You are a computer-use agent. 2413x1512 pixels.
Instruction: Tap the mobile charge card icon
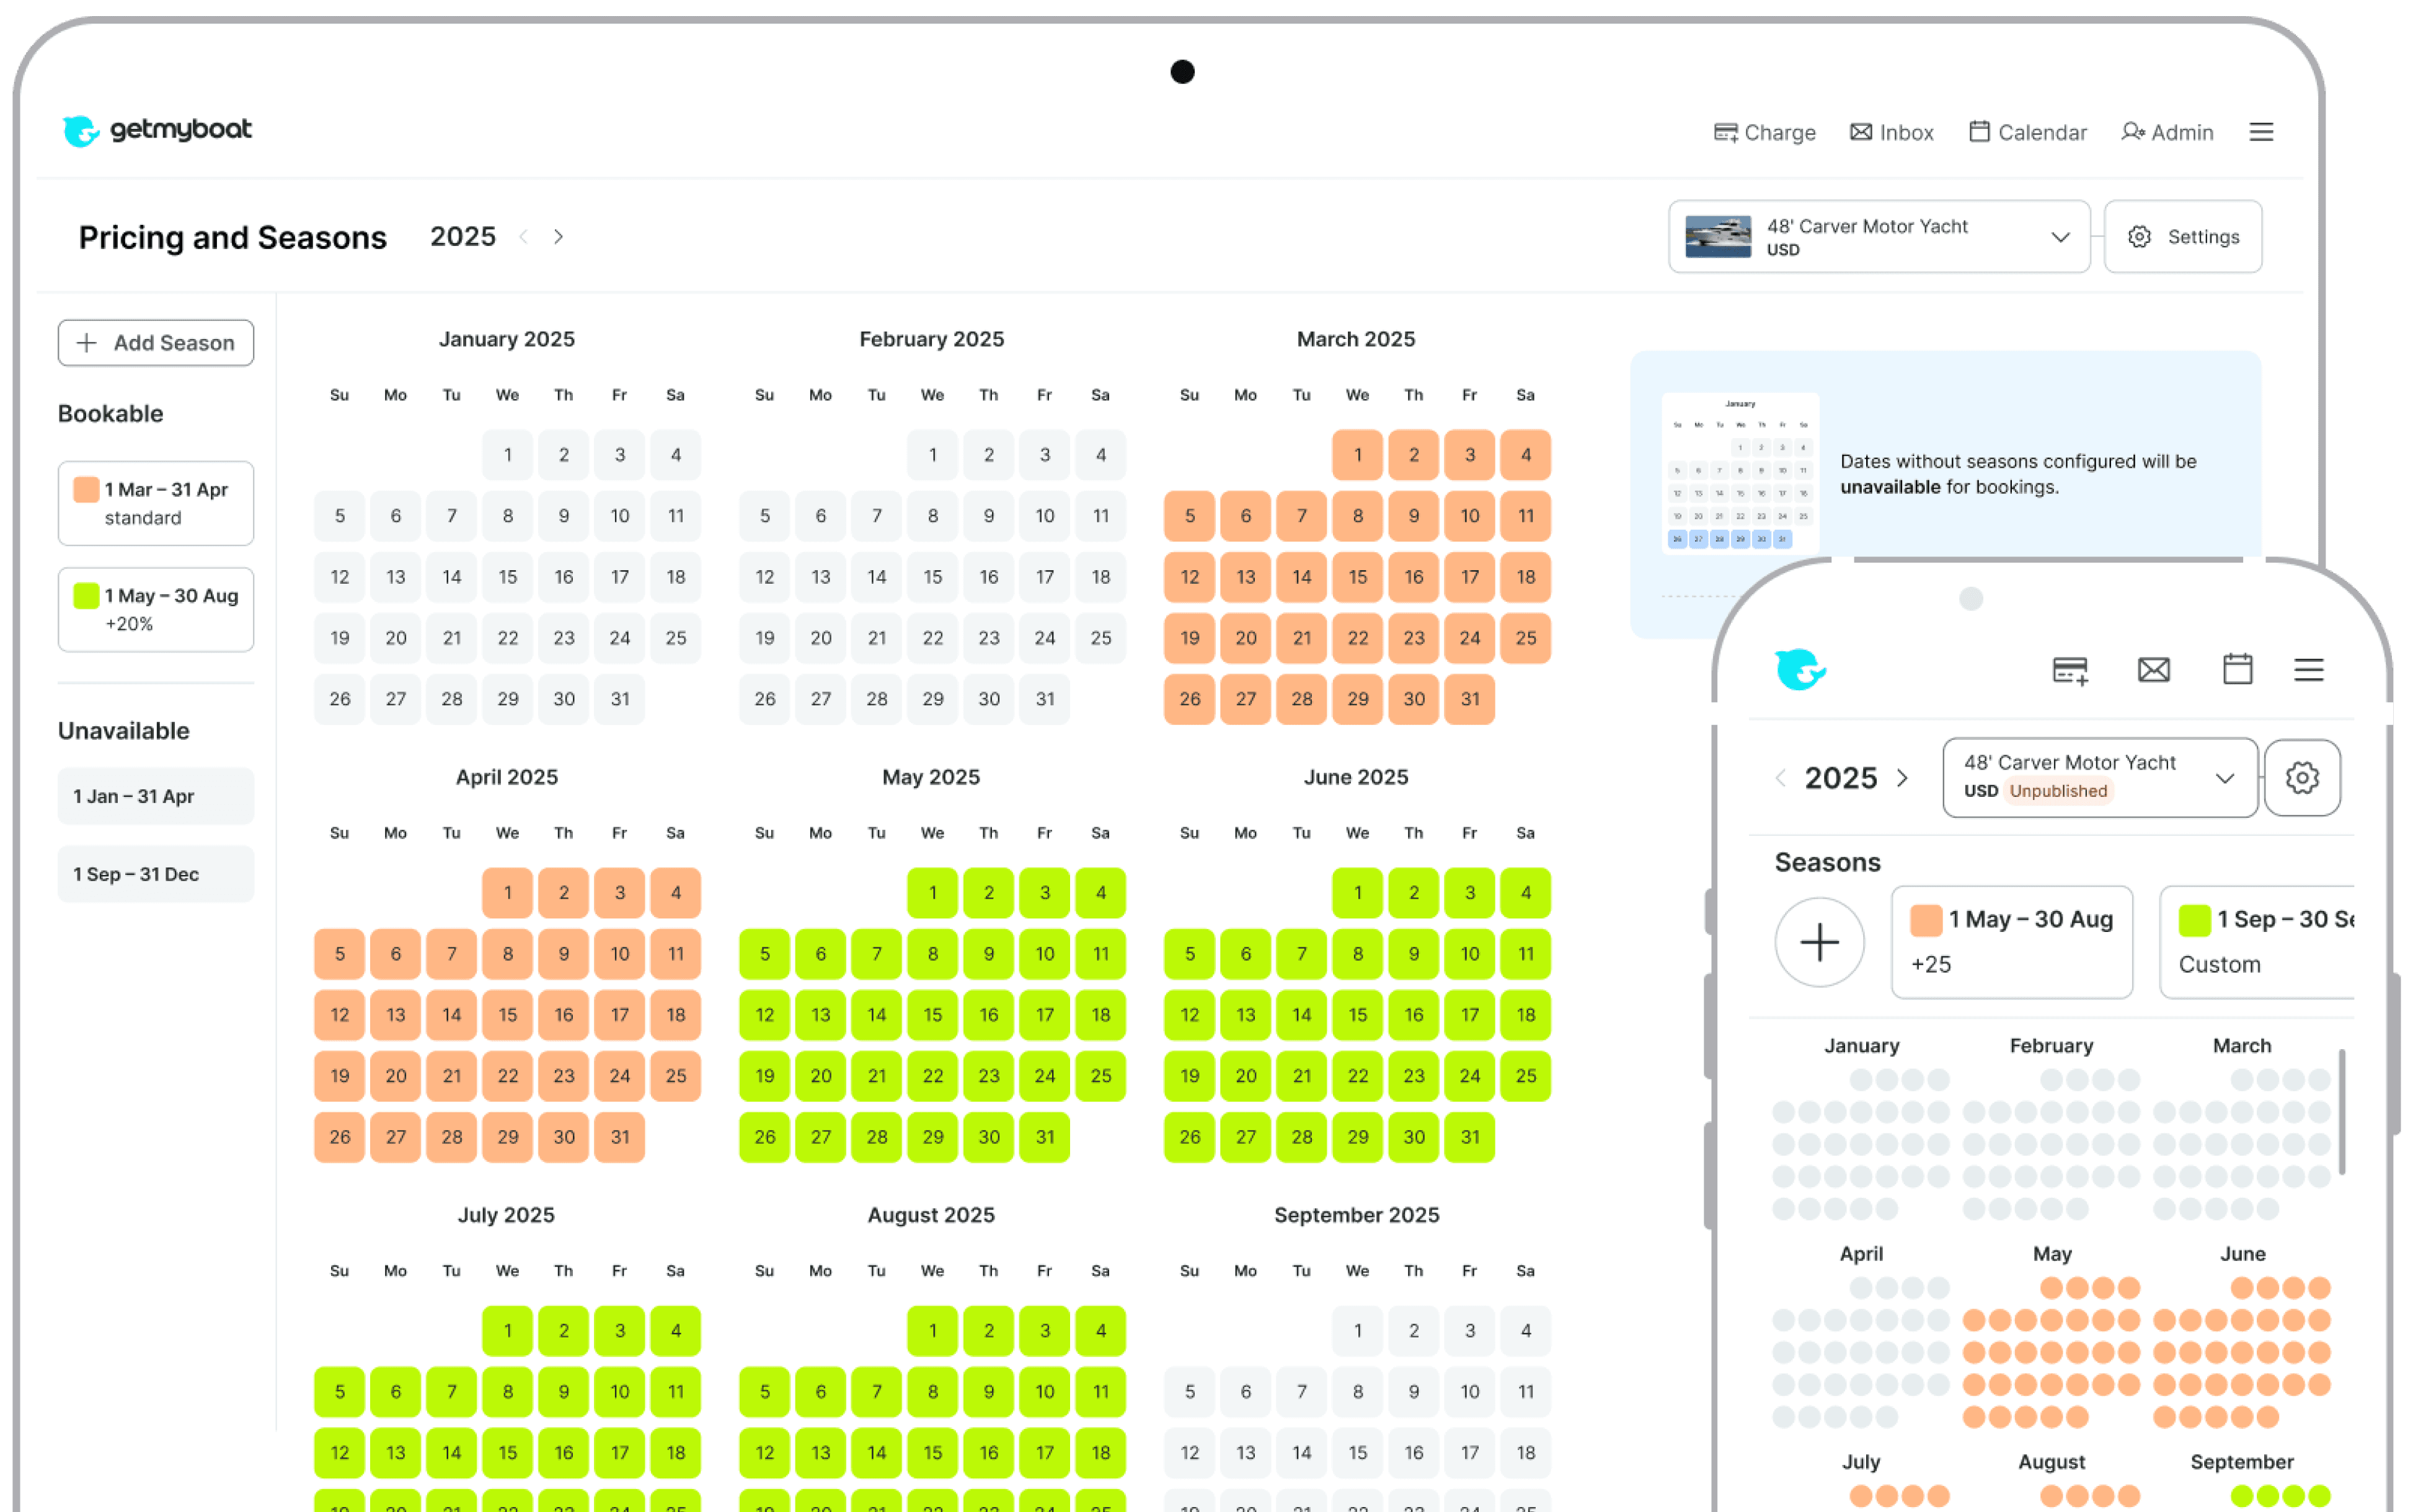click(2069, 670)
